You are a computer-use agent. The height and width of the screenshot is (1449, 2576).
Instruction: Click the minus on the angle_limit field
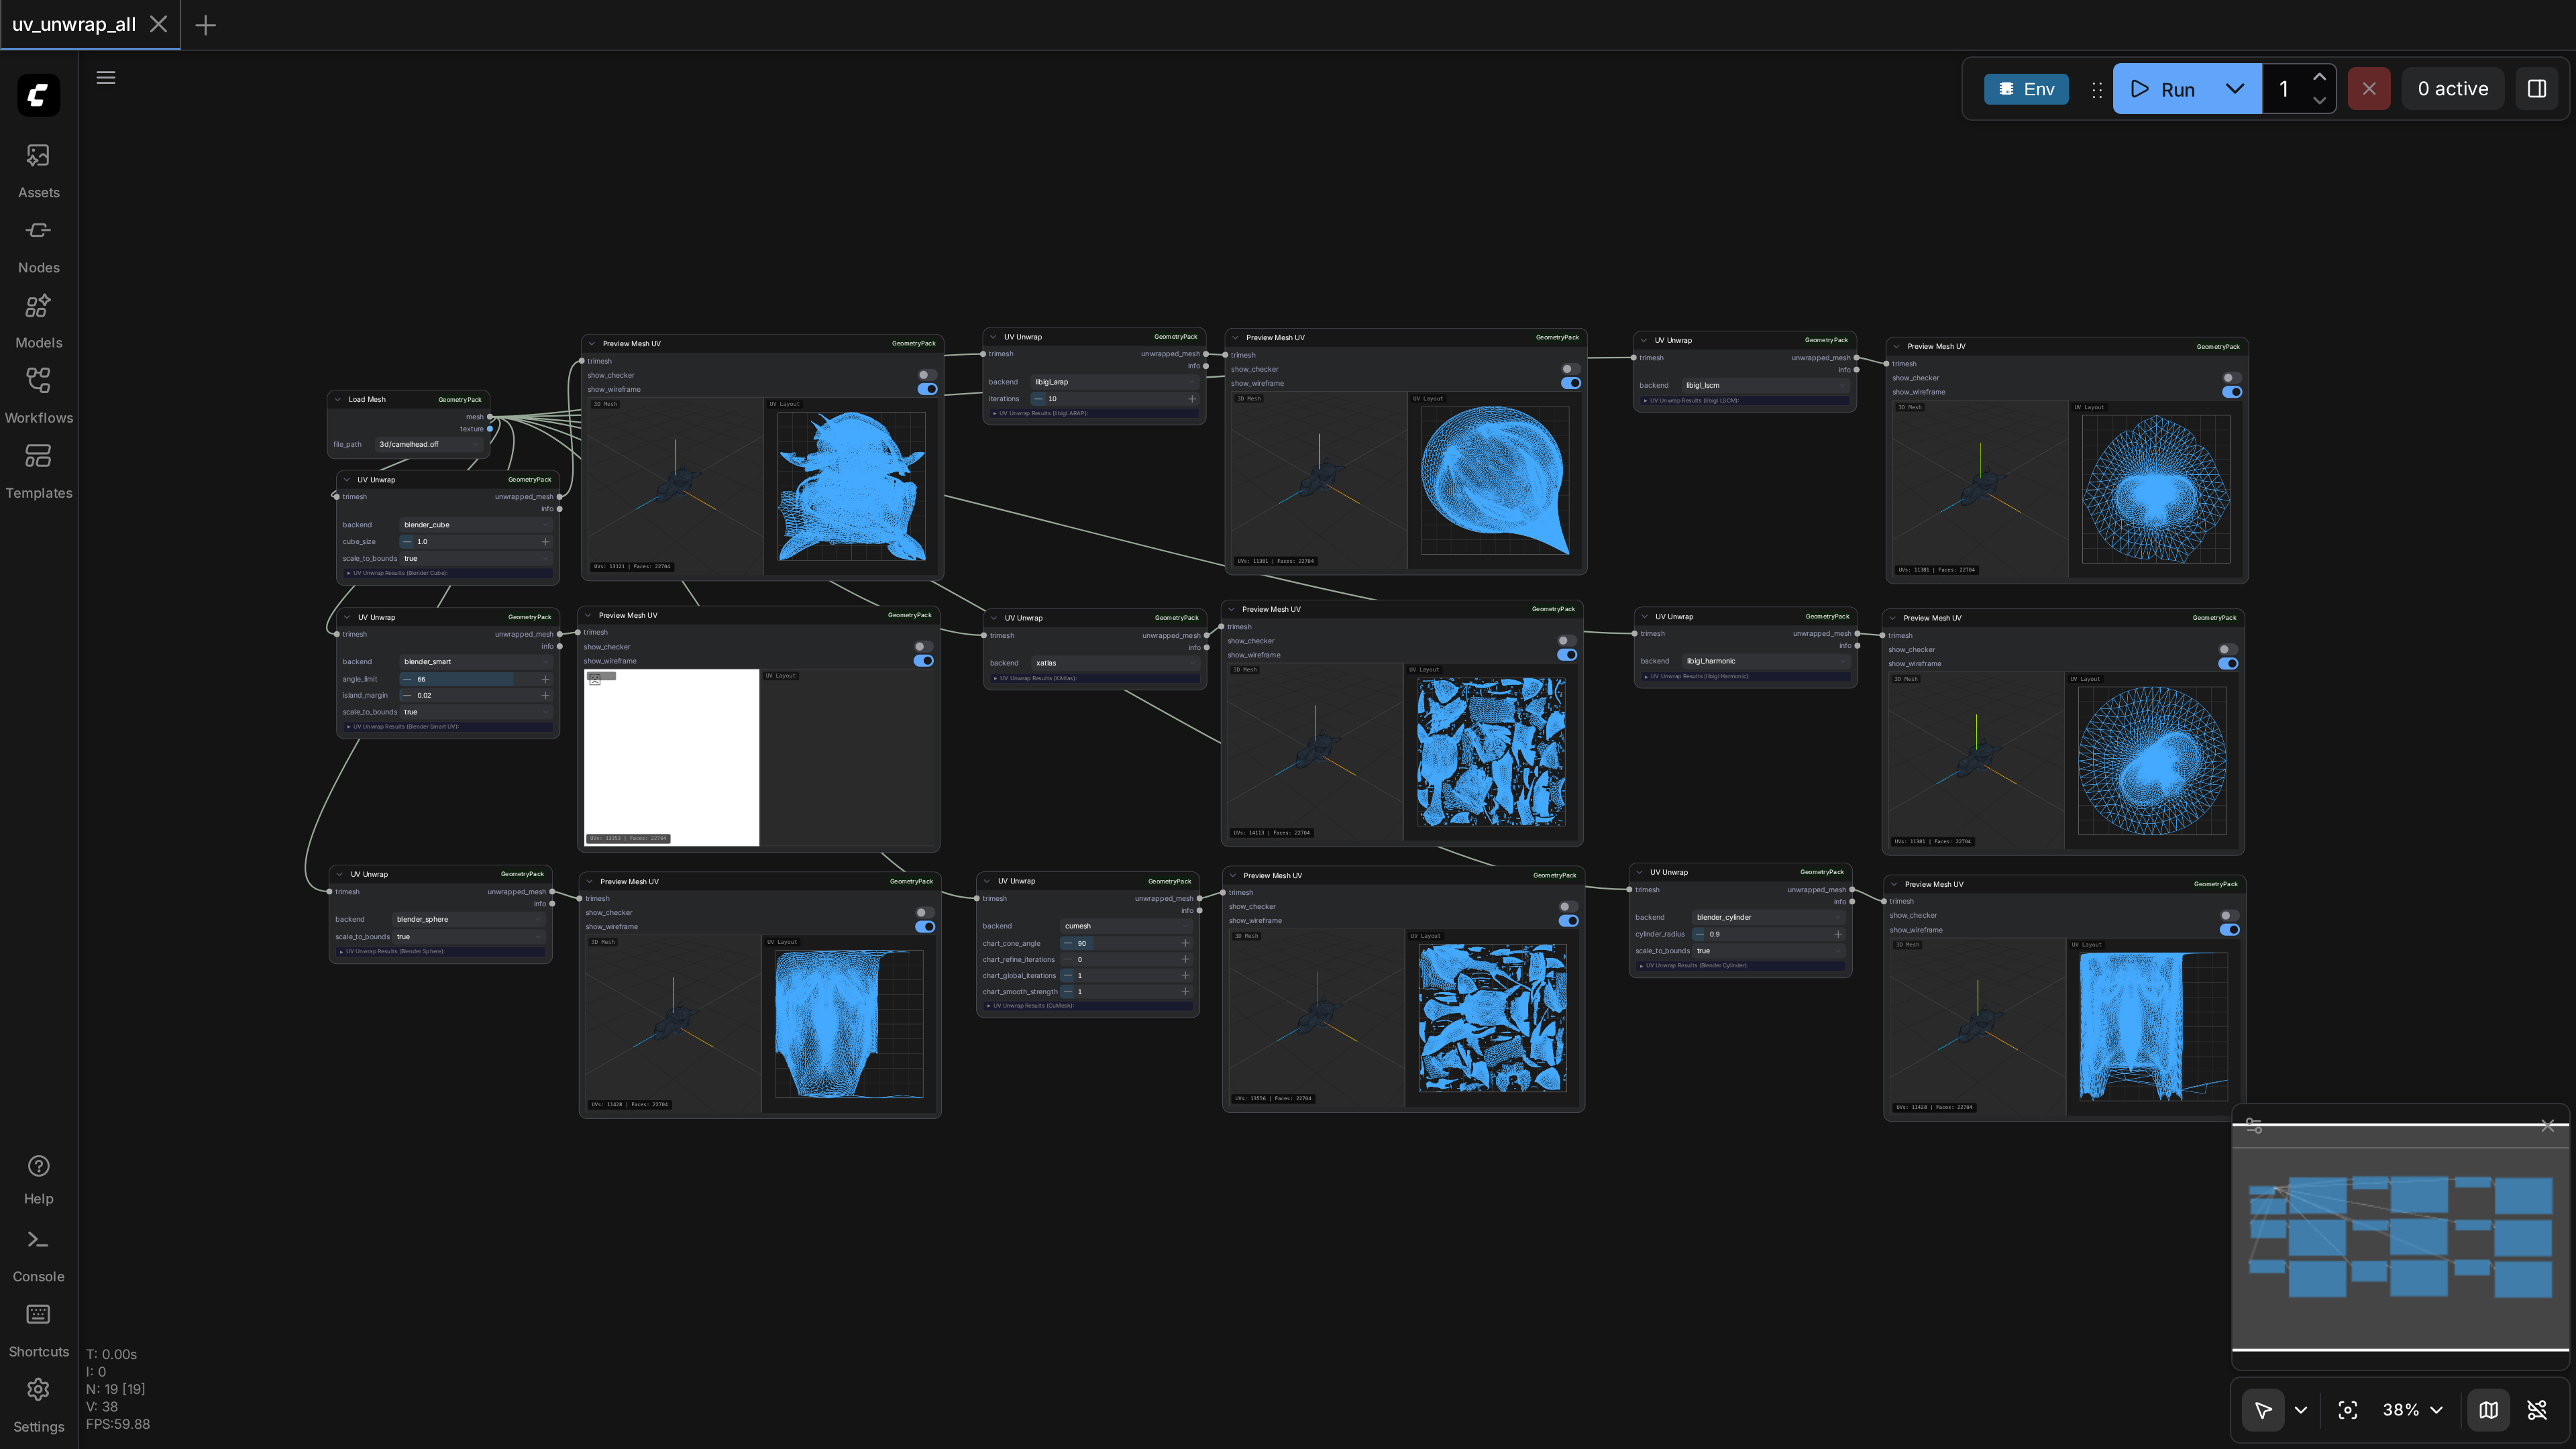(x=407, y=679)
